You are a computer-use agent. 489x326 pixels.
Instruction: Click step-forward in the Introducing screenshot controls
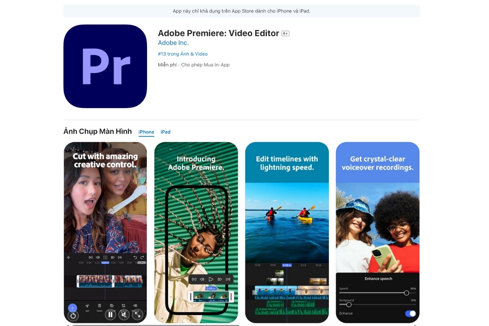click(x=220, y=279)
